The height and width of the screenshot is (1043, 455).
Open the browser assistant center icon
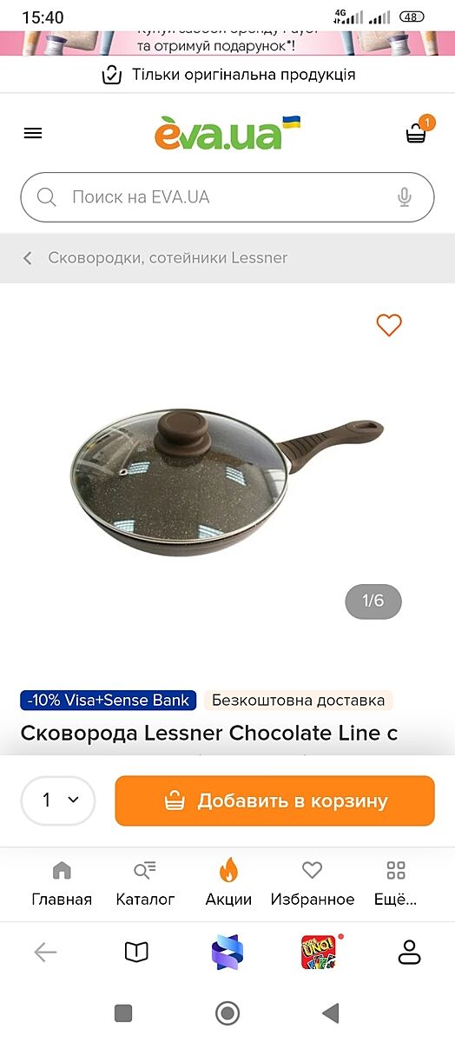coord(227,952)
